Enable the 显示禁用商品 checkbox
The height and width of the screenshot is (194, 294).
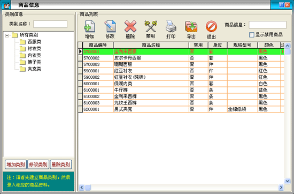click(251, 35)
